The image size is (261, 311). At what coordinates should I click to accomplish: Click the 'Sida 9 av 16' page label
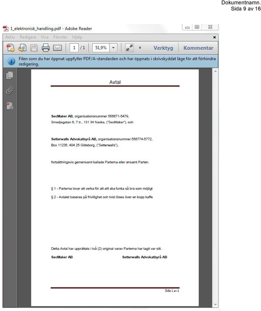(x=246, y=9)
